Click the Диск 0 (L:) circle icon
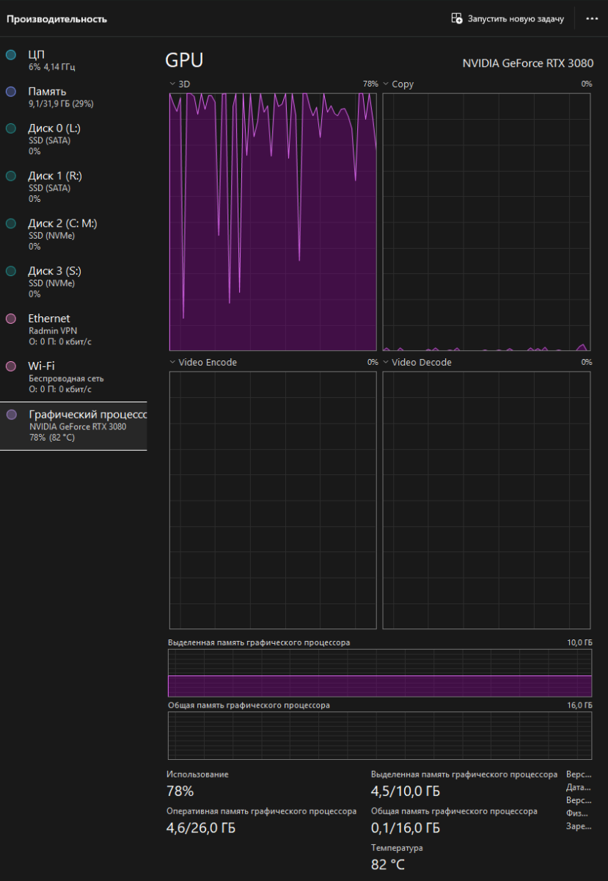The width and height of the screenshot is (608, 881). tap(11, 128)
